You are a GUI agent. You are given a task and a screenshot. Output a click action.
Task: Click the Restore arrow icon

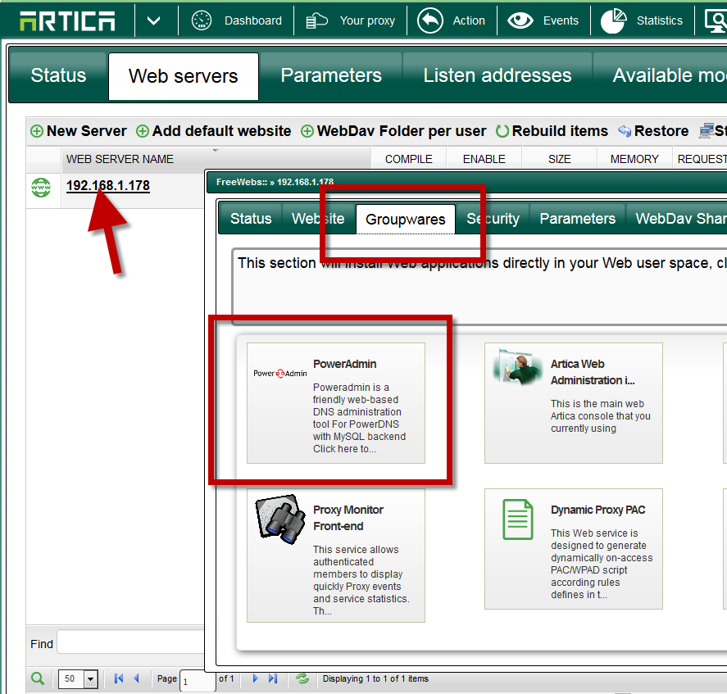coord(625,131)
